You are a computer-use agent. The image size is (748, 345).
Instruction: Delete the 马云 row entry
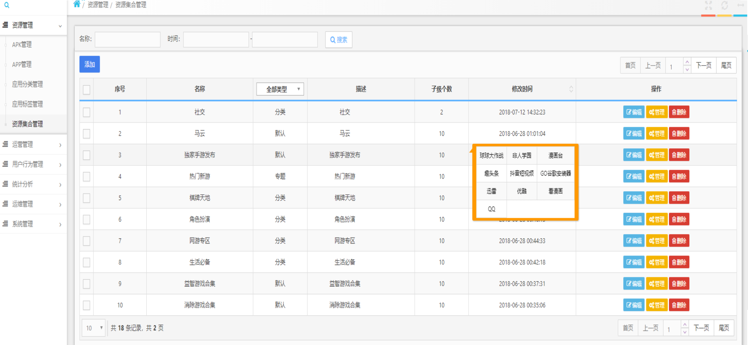[679, 133]
